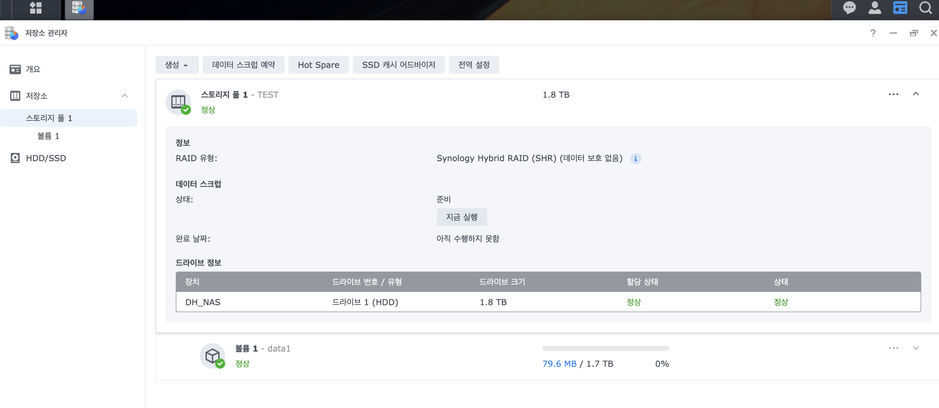Screen dimensions: 939x408
Task: Open the HDD/SSD sidebar page
Action: [x=46, y=158]
